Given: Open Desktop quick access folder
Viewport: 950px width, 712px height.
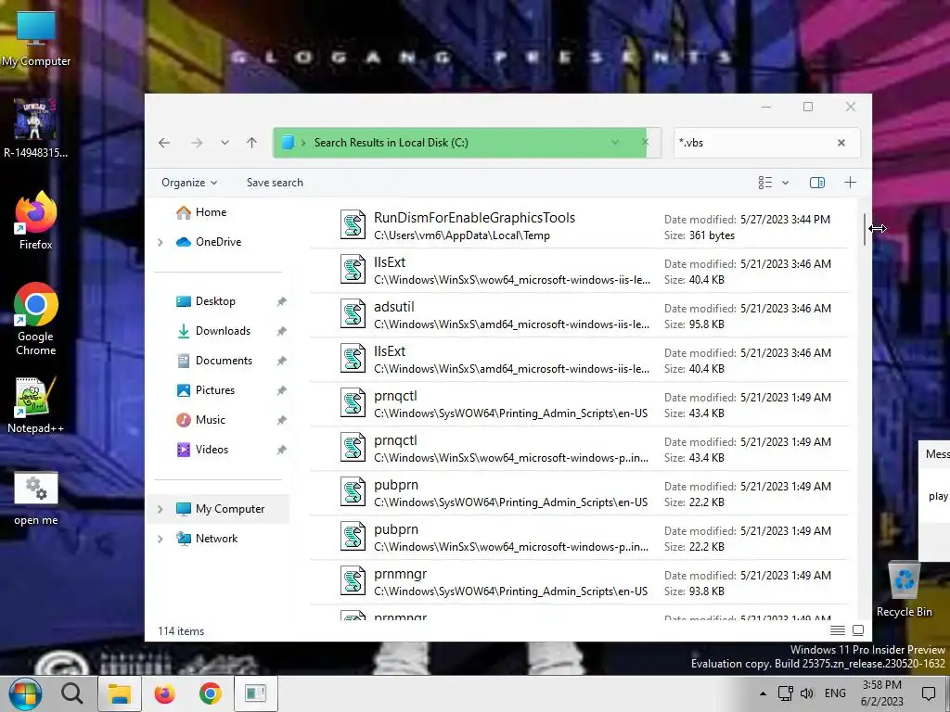Looking at the screenshot, I should click(x=215, y=301).
